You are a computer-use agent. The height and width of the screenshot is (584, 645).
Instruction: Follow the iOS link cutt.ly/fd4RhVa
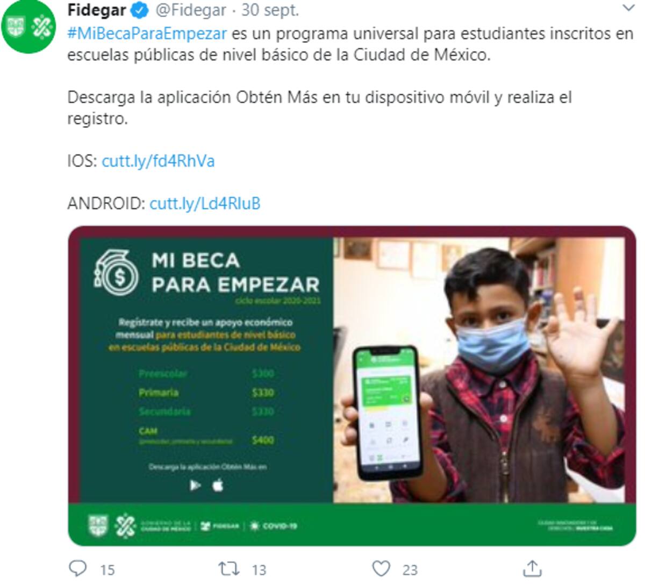click(158, 161)
